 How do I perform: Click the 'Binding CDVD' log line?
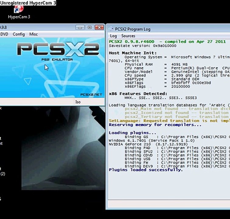177,155
